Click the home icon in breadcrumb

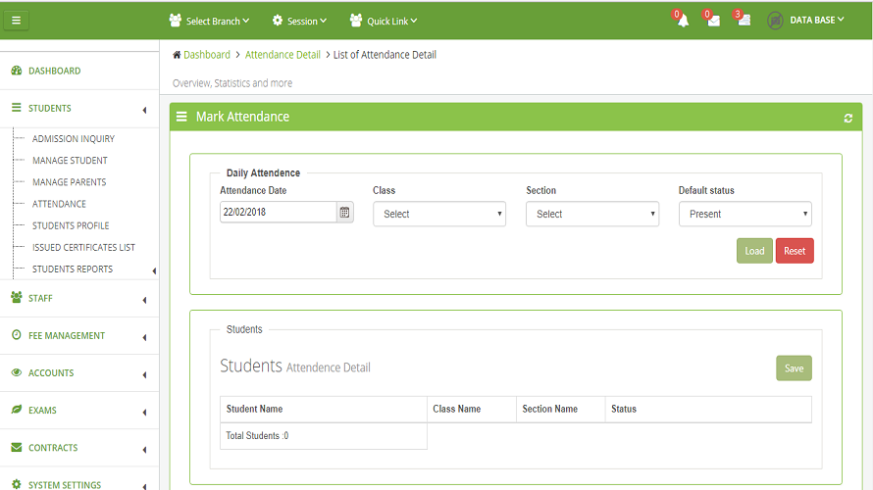[177, 55]
